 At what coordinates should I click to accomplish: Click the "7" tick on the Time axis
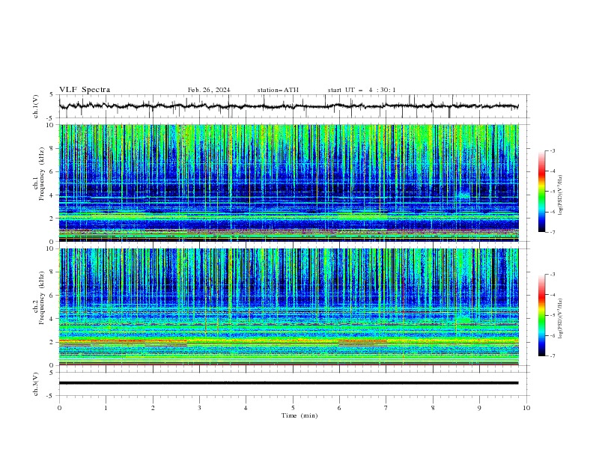[386, 408]
